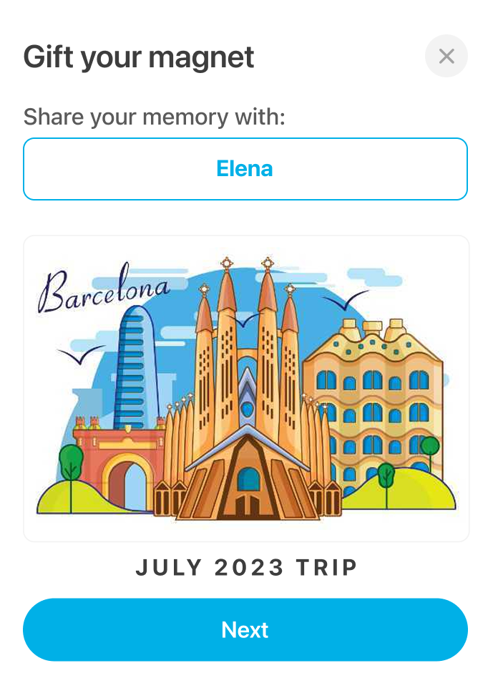
Task: Tap the cross atop tallest left spire
Action: (x=227, y=264)
